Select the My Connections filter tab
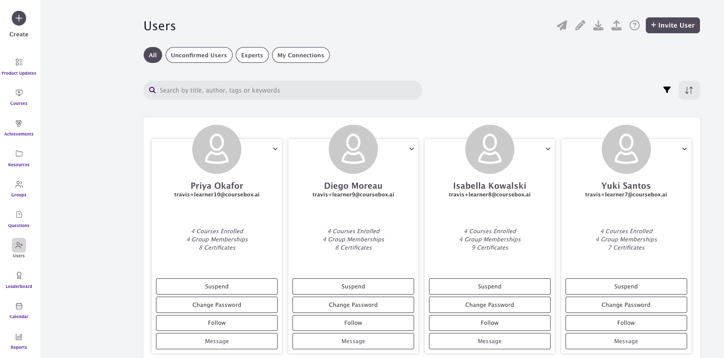Viewport: 724px width, 358px height. pyautogui.click(x=301, y=55)
